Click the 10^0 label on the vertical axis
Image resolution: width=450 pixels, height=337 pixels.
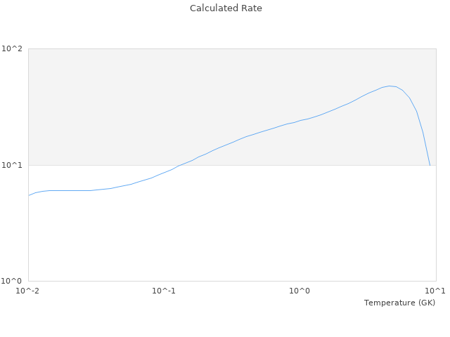12,282
